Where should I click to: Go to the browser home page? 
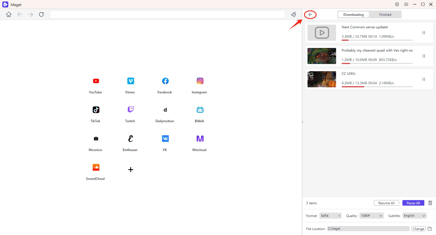pyautogui.click(x=9, y=14)
